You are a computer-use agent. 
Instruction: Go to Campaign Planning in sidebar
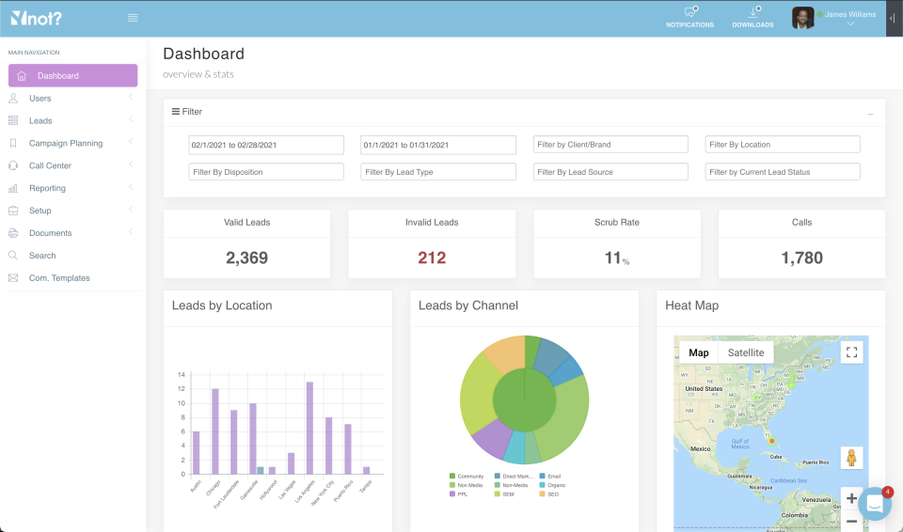[x=66, y=144]
